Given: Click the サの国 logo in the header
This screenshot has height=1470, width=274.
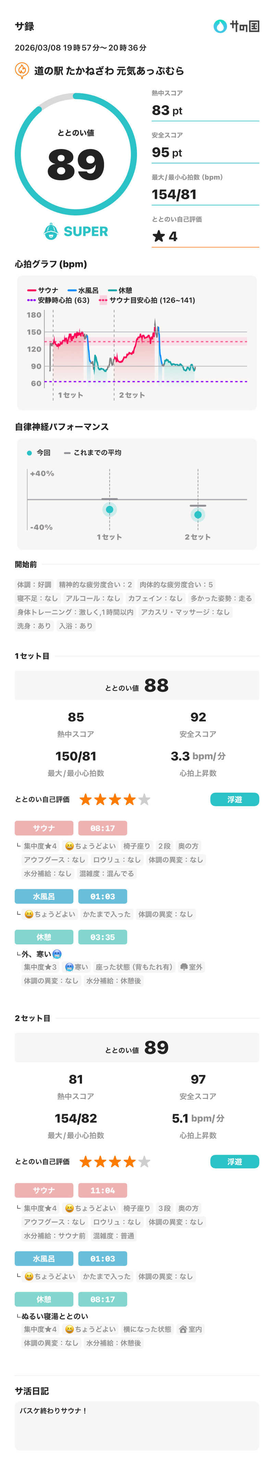Looking at the screenshot, I should [x=236, y=26].
